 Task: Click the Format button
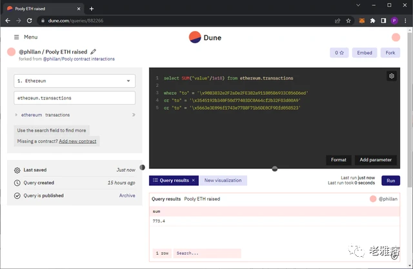click(338, 160)
